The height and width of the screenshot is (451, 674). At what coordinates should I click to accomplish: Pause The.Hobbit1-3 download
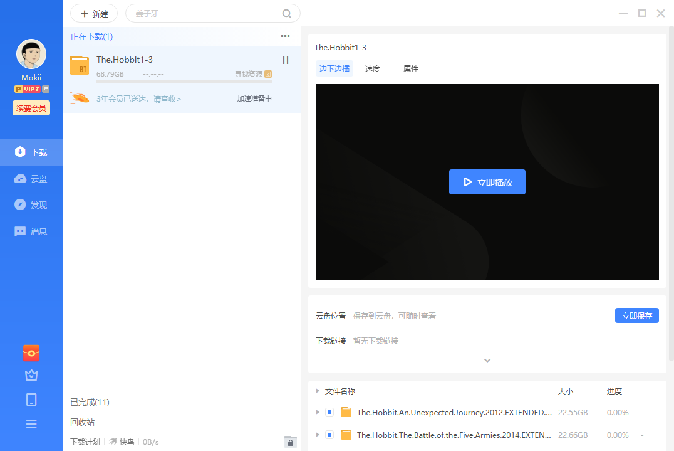click(x=286, y=60)
